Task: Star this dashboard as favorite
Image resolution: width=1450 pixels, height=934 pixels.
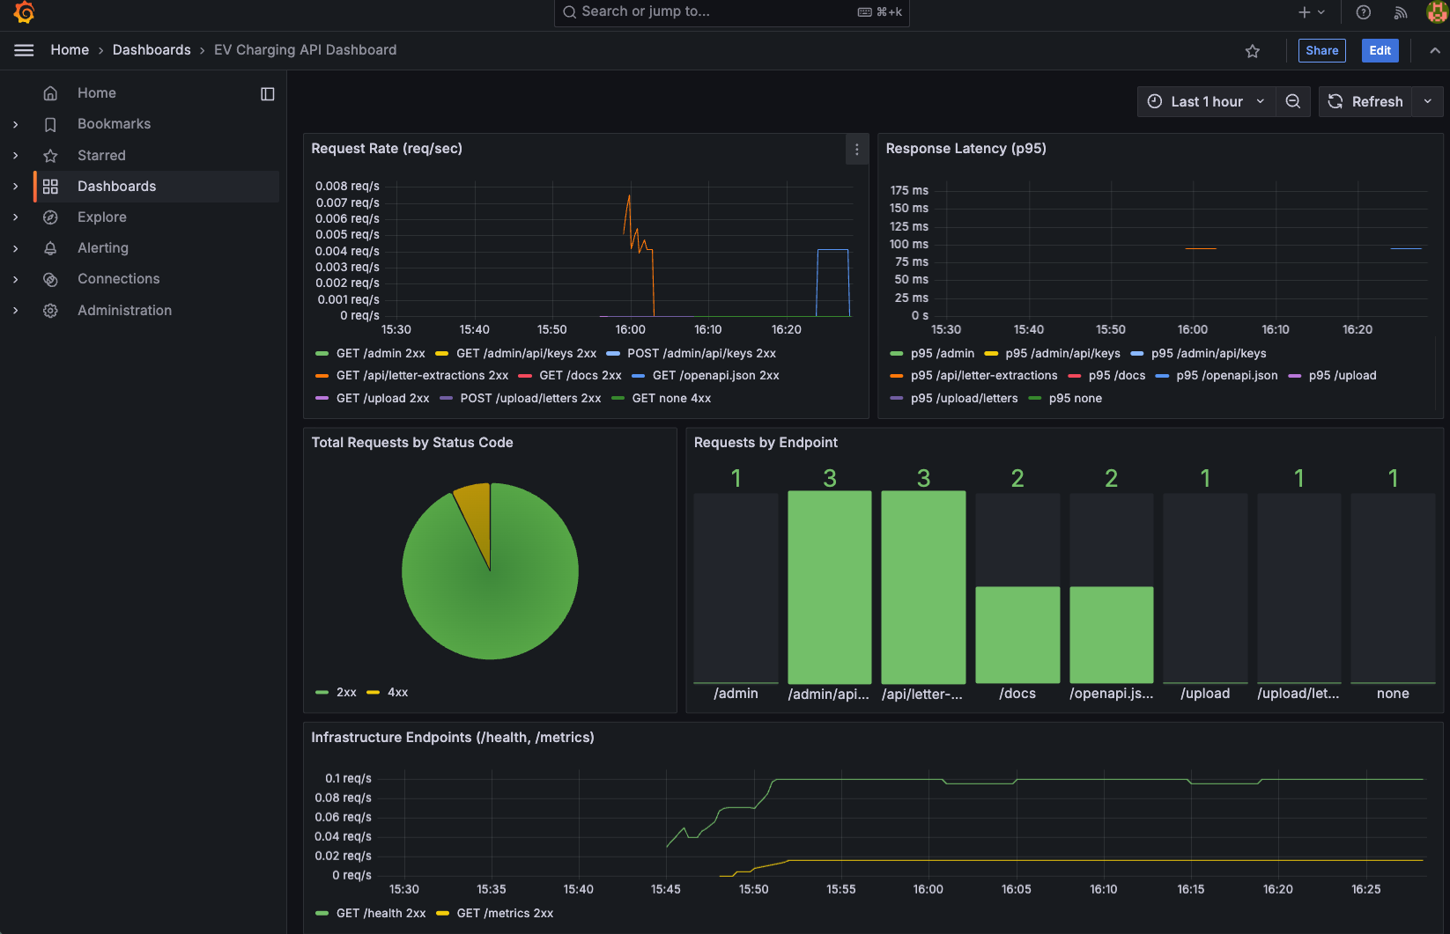Action: click(1253, 50)
